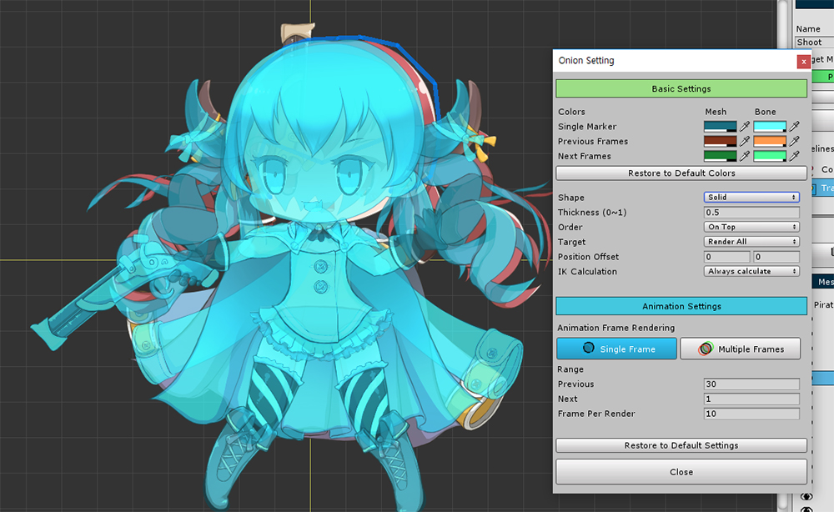Image resolution: width=834 pixels, height=512 pixels.
Task: Pick Next Frames mesh color with eyedropper
Action: 745,156
